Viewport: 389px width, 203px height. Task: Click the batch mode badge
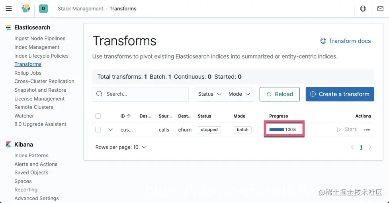tap(242, 130)
